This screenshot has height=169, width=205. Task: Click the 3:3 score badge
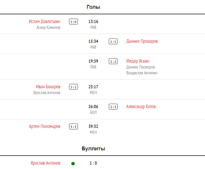pyautogui.click(x=73, y=127)
